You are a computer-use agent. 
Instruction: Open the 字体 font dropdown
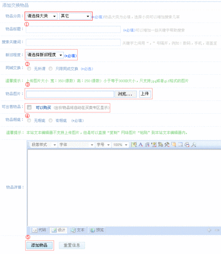coord(76,145)
